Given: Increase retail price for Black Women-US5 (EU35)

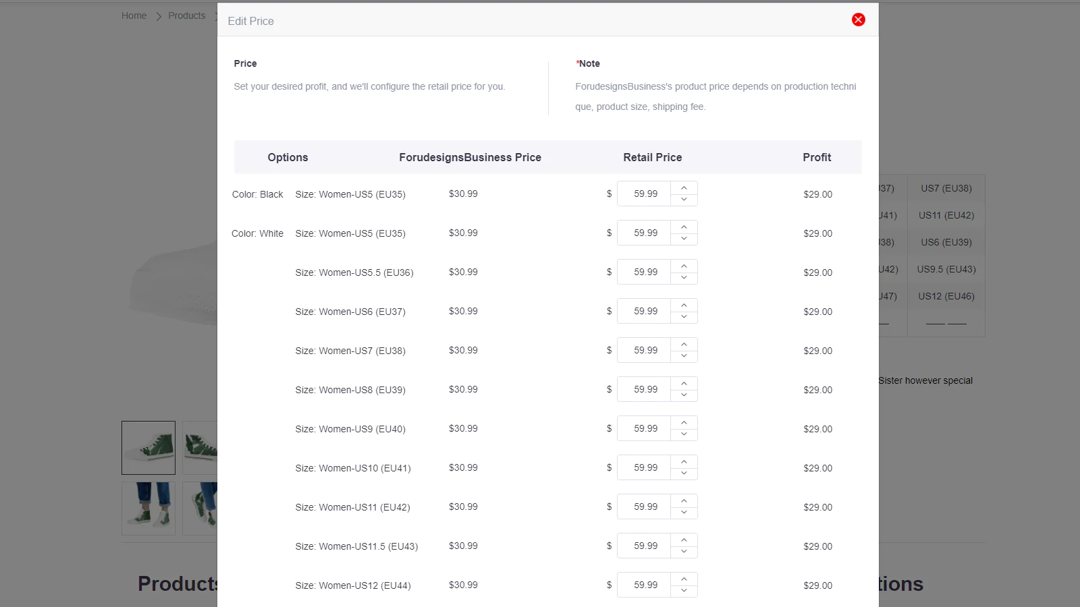Looking at the screenshot, I should click(684, 187).
